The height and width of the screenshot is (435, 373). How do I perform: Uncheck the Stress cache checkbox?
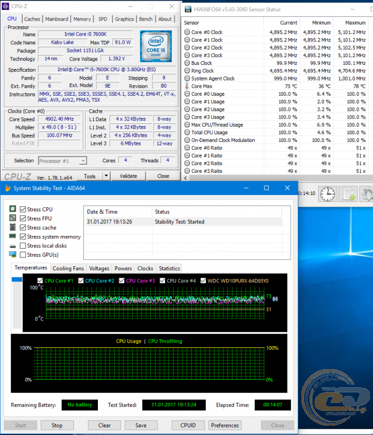(x=23, y=228)
